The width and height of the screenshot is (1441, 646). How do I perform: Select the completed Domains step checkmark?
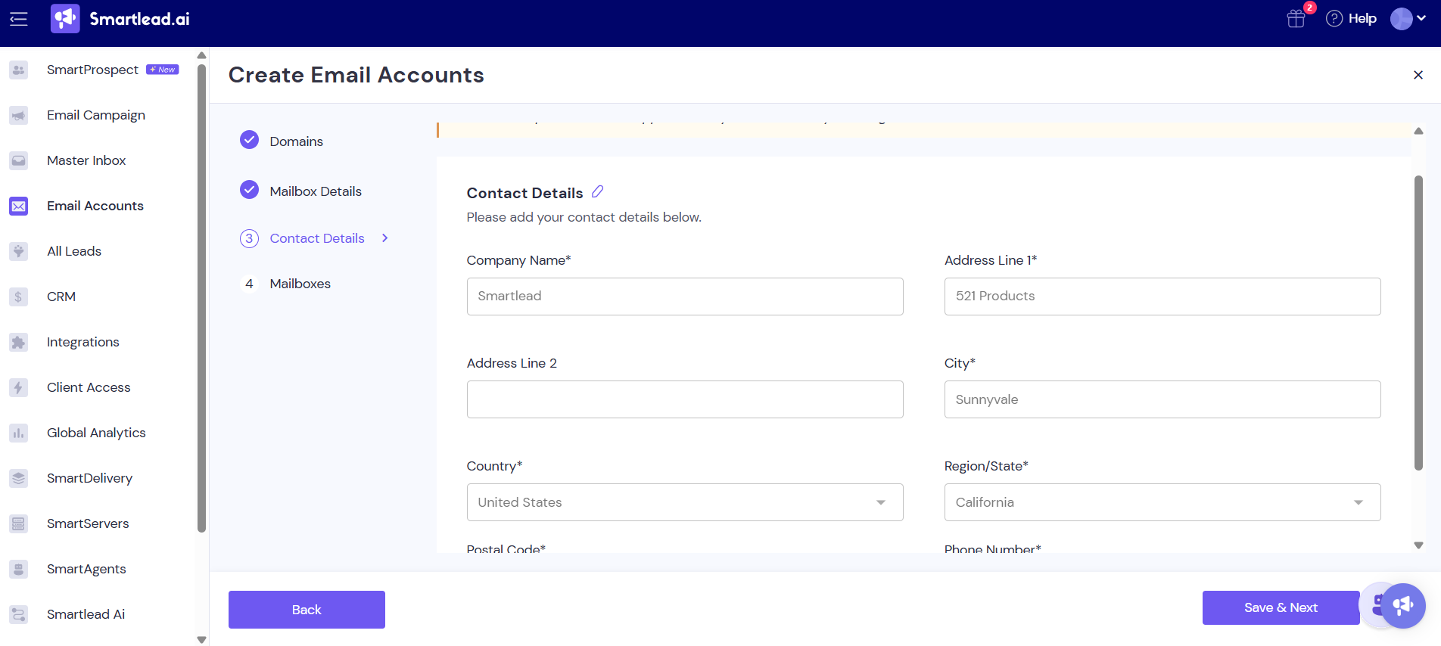[249, 140]
